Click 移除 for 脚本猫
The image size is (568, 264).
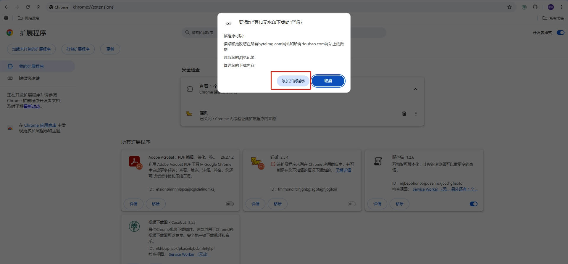(399, 204)
